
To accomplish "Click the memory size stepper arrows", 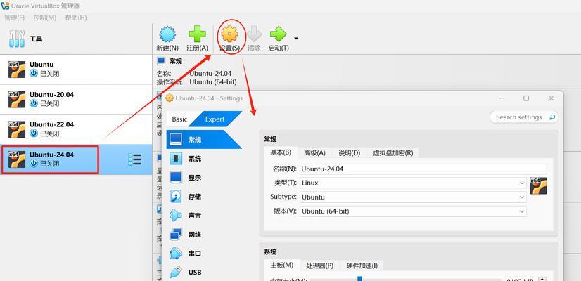I will coord(542,279).
